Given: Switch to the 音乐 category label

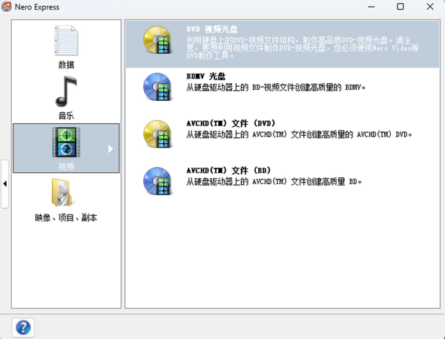Looking at the screenshot, I should pyautogui.click(x=66, y=116).
